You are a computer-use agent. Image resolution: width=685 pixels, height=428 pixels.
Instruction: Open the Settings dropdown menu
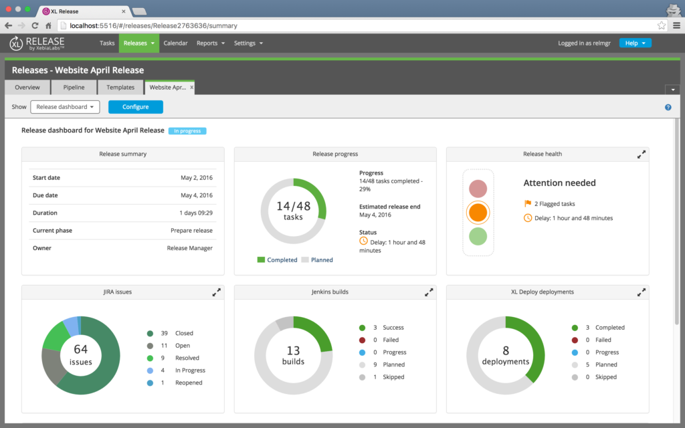point(248,43)
